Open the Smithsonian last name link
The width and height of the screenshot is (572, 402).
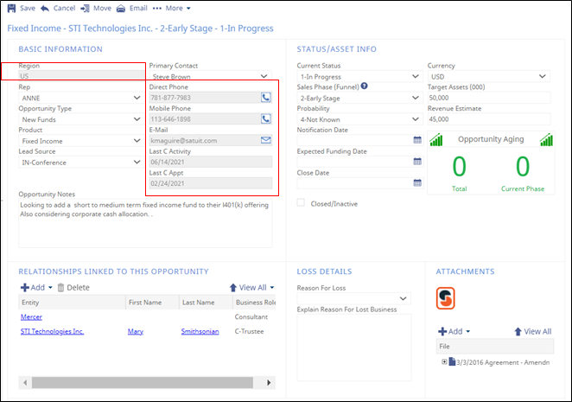tap(200, 331)
